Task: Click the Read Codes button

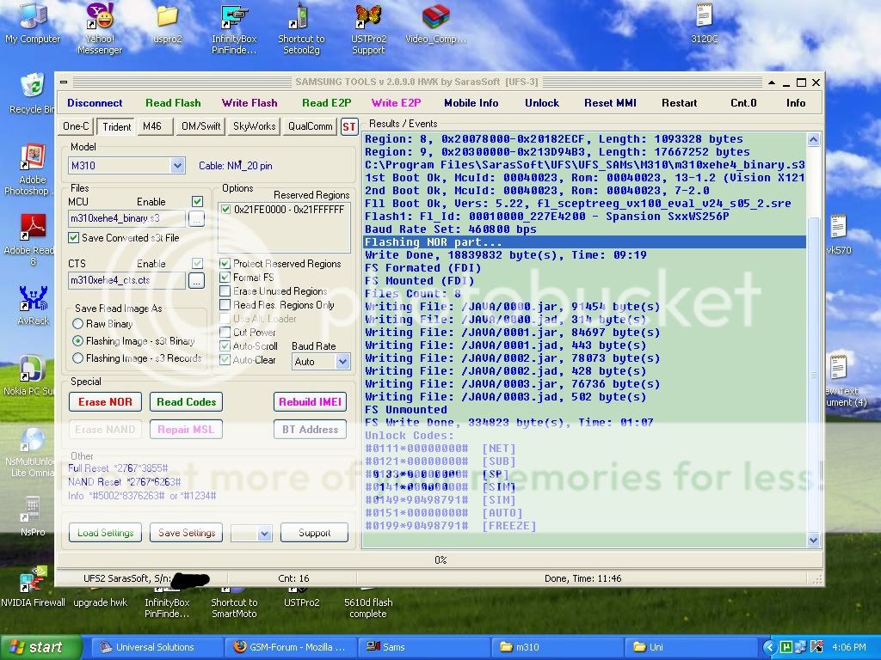Action: coord(186,402)
